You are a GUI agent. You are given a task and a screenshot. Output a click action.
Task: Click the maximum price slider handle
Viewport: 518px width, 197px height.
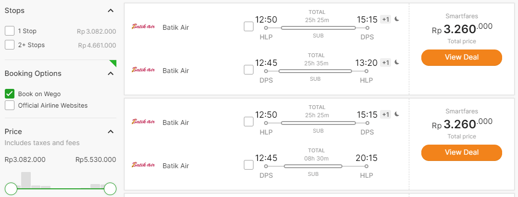pos(110,189)
